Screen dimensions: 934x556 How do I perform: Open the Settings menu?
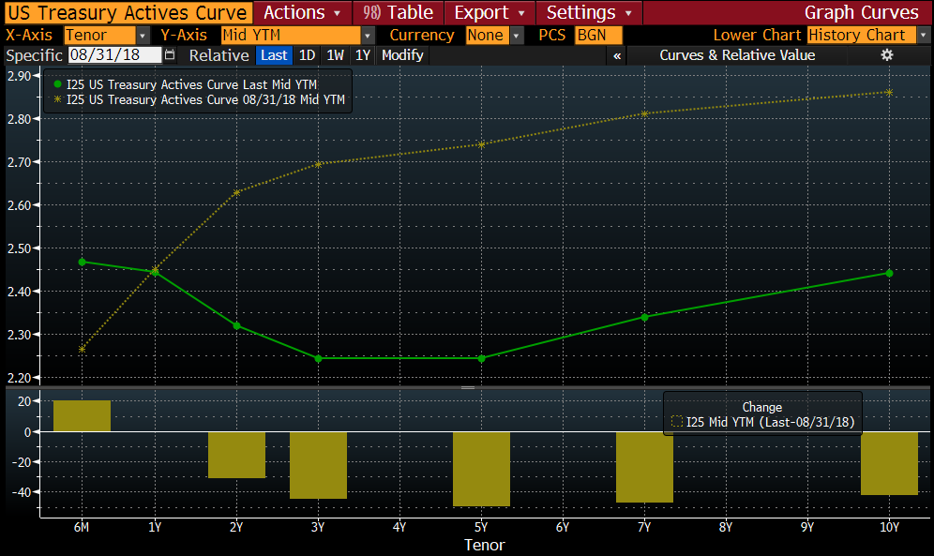click(x=589, y=12)
